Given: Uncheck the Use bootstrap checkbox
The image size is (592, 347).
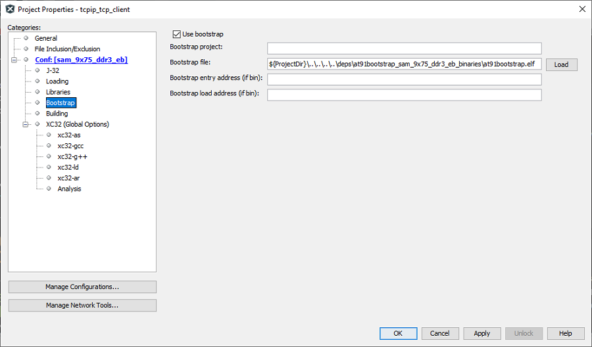Looking at the screenshot, I should coord(177,34).
